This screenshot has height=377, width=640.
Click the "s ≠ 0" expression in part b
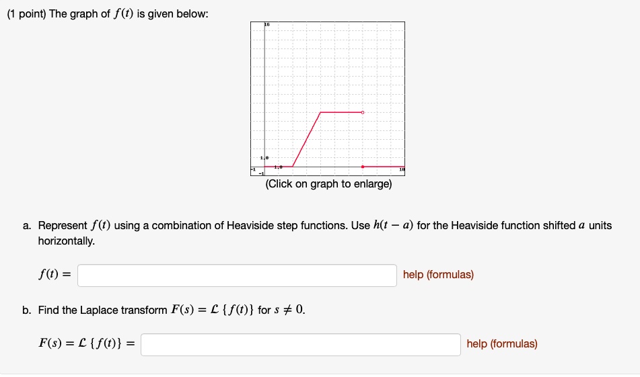(x=289, y=310)
